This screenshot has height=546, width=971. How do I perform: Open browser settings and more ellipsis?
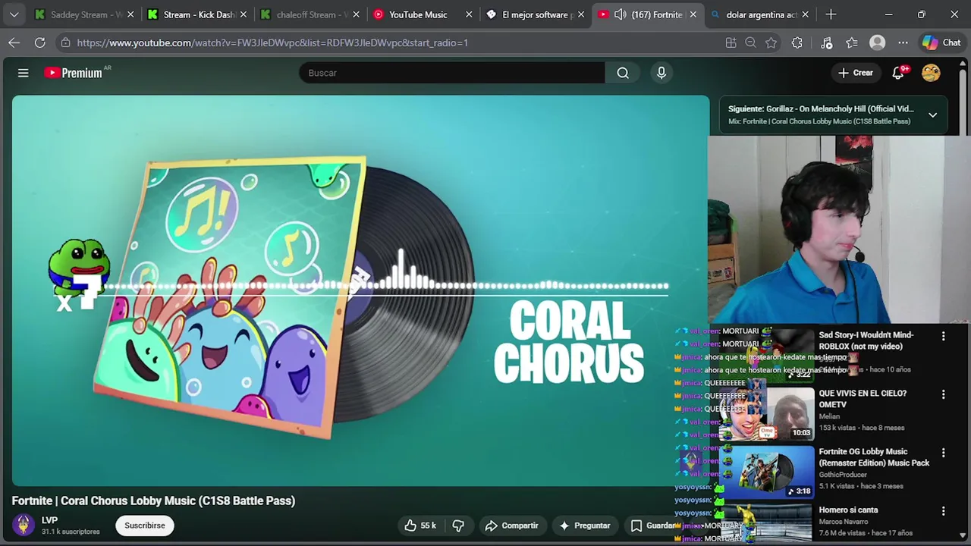903,42
